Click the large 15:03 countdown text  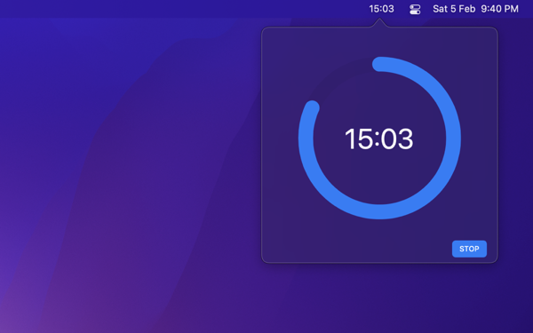379,139
